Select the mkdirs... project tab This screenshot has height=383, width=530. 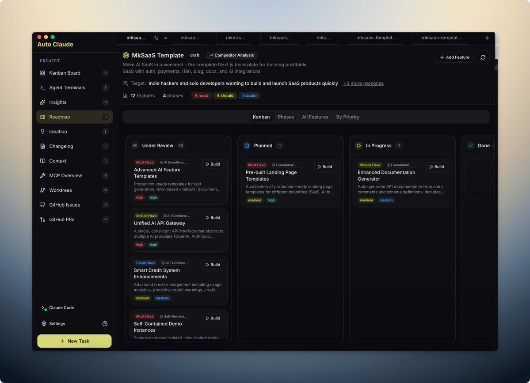pyautogui.click(x=236, y=38)
